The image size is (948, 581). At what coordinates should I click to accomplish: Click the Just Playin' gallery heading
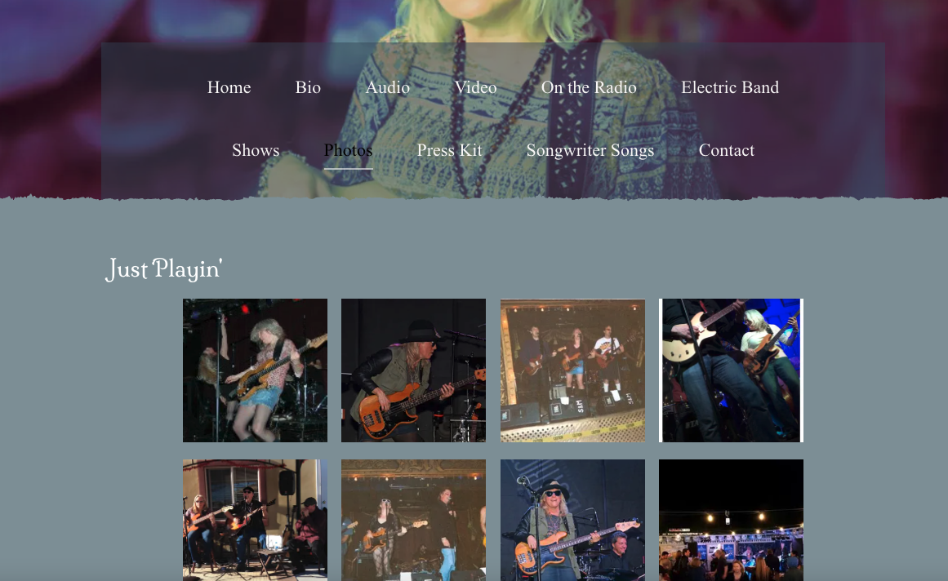164,268
